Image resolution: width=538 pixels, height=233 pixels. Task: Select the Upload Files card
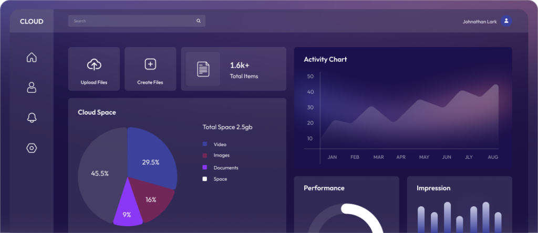point(94,69)
